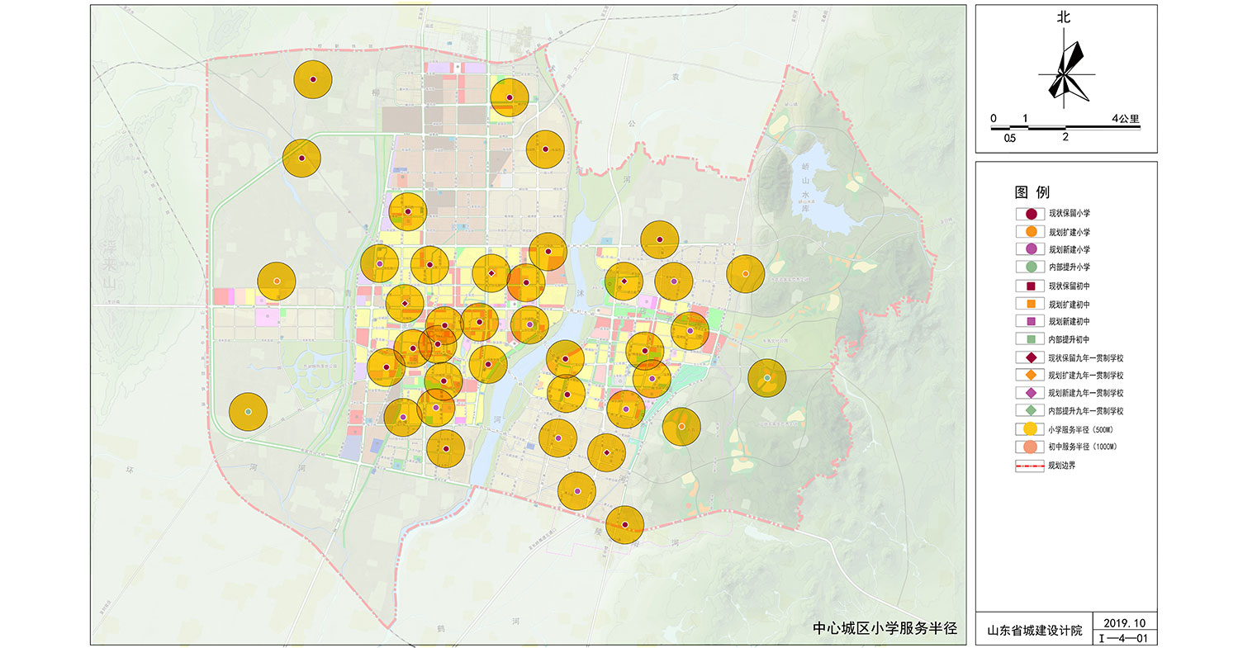
Task: Click the salmon circle swatch for 初中服务半径
Action: pyautogui.click(x=1031, y=447)
